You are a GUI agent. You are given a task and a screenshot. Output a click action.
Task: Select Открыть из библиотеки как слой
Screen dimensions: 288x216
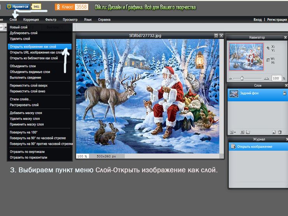coord(39,58)
